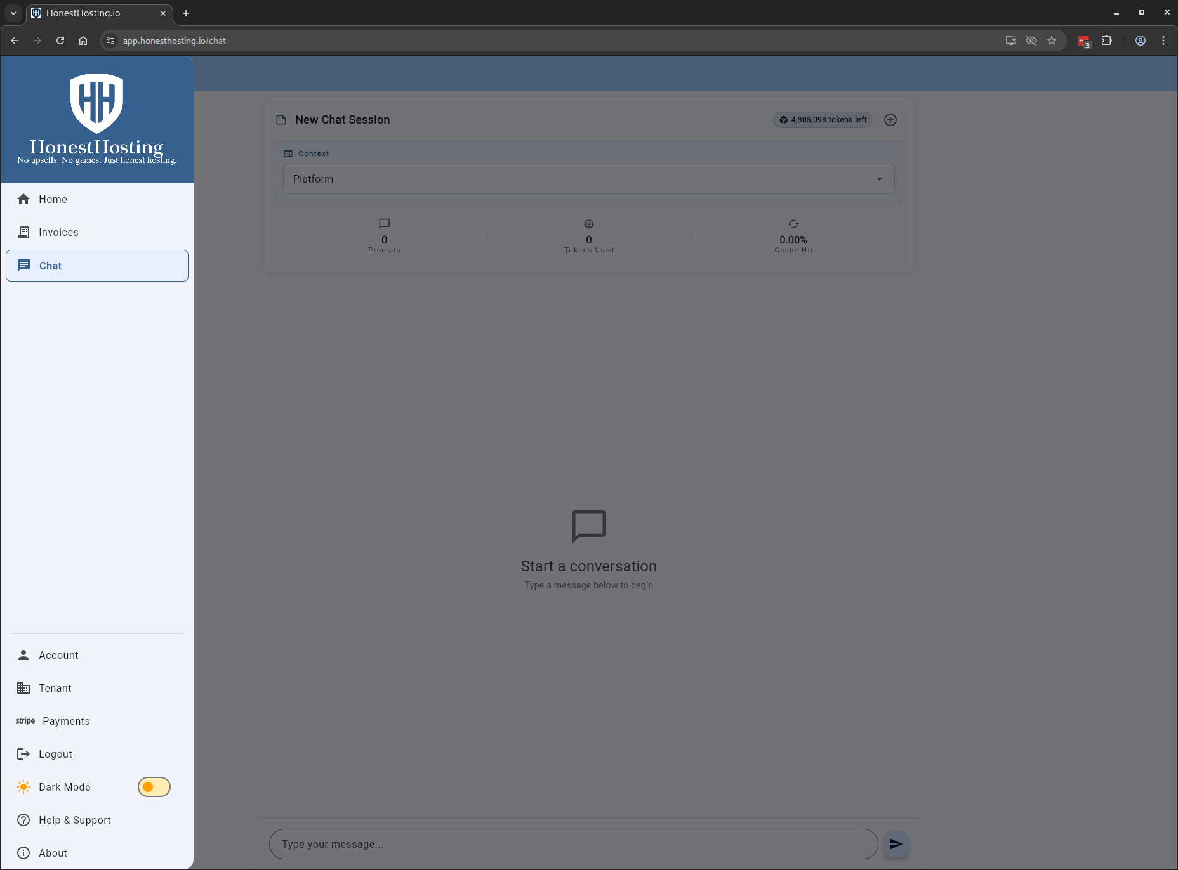Screen dimensions: 1178x870
Task: Open the browser extensions puzzle icon
Action: point(1107,41)
